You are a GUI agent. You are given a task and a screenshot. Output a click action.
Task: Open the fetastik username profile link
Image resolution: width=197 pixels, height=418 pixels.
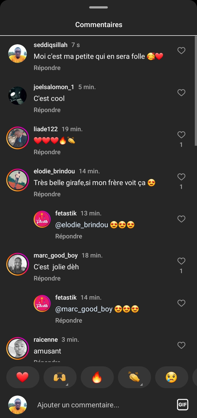click(66, 213)
